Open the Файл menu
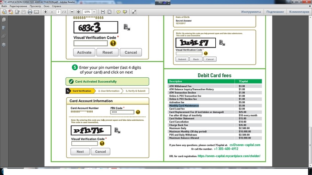 click(x=4, y=6)
